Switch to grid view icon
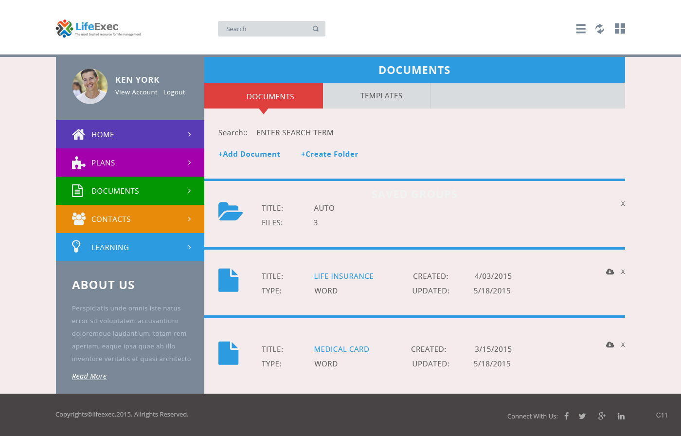 (x=620, y=29)
